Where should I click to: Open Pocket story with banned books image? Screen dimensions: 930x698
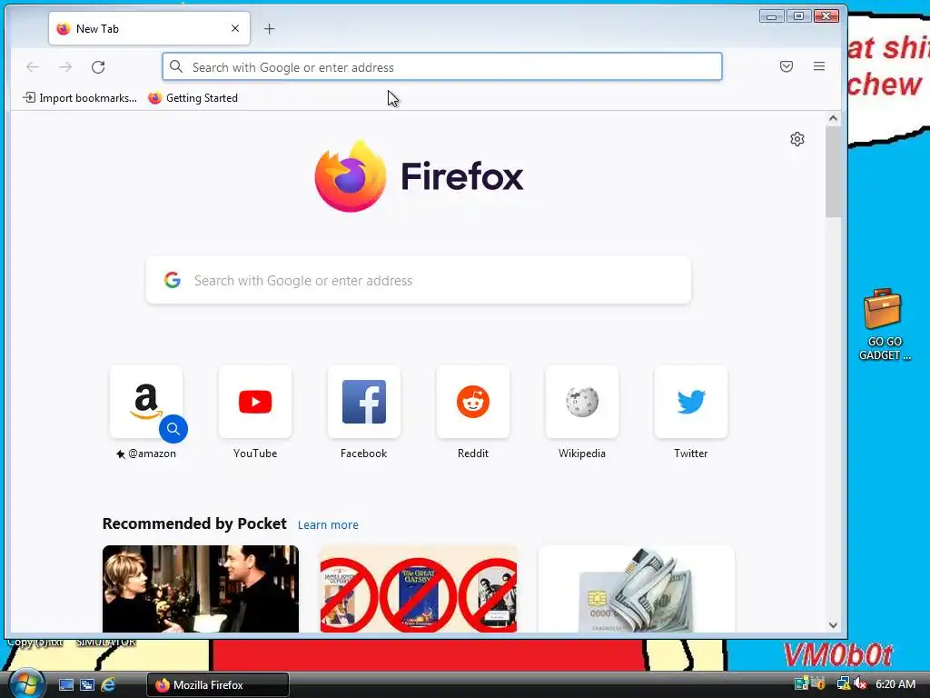419,589
